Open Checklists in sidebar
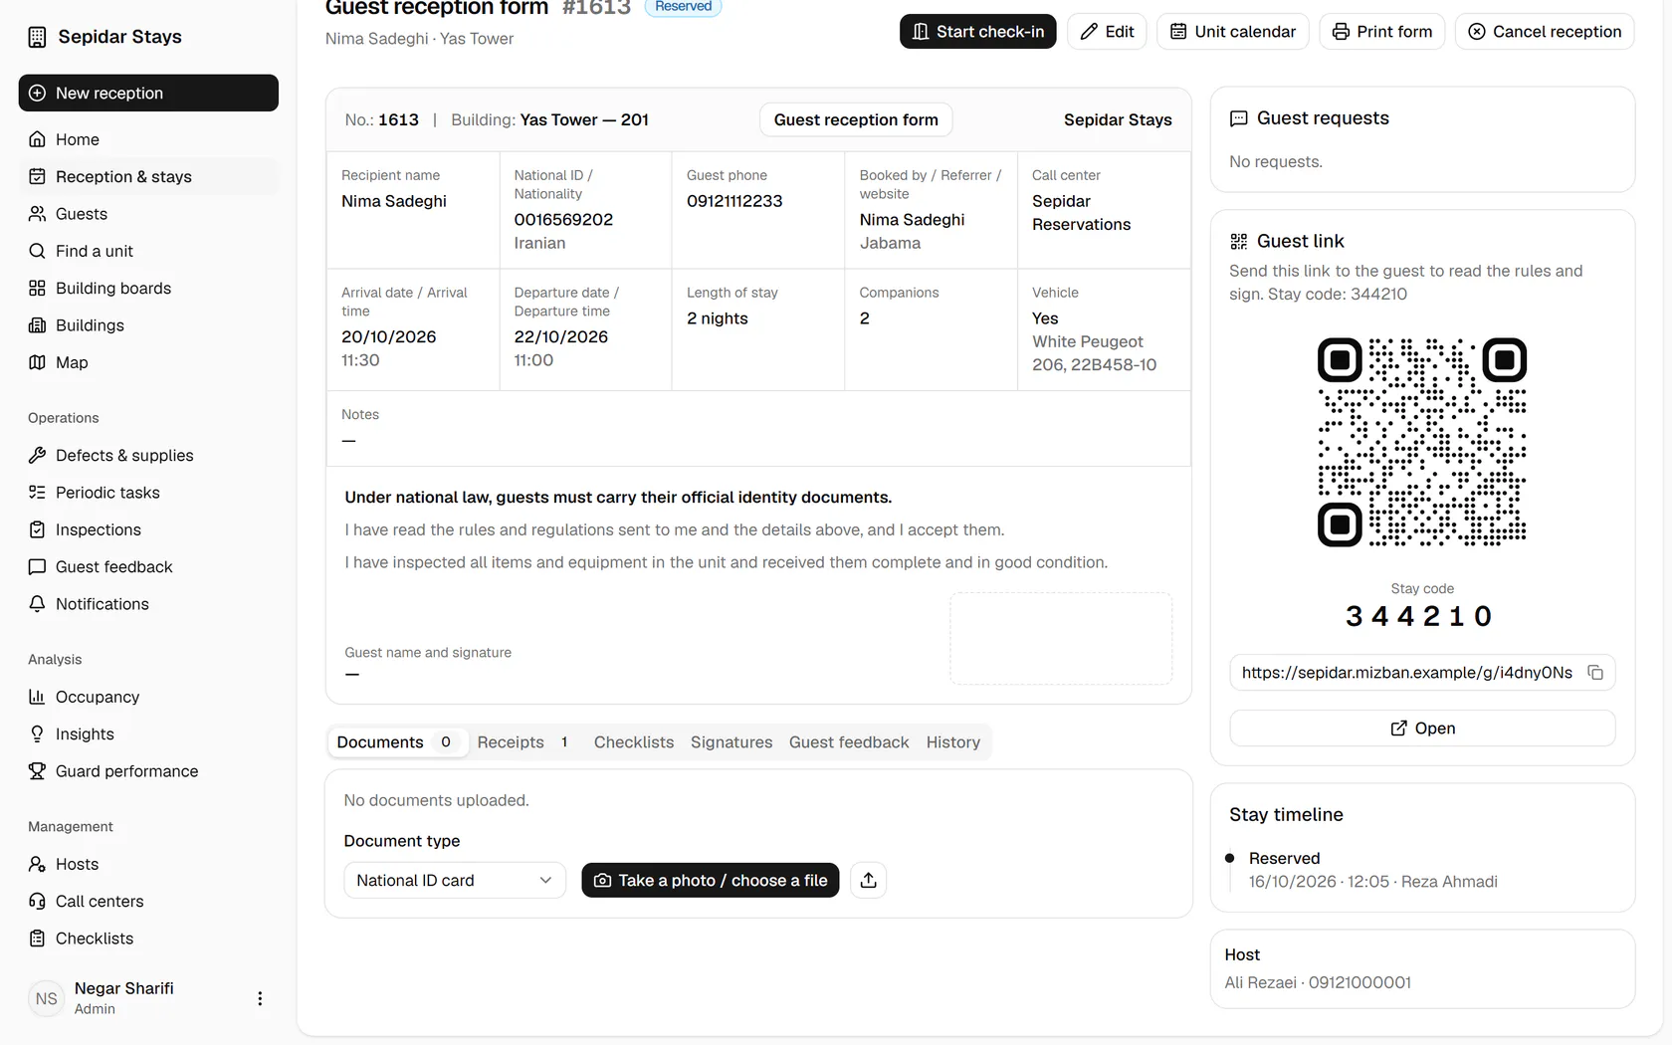The height and width of the screenshot is (1045, 1672). (x=148, y=939)
